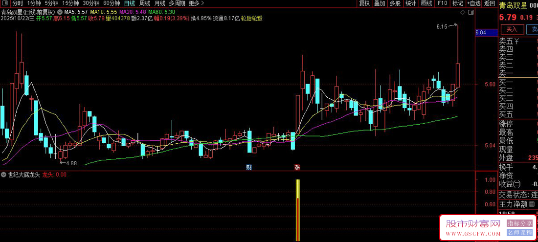The image size is (538, 242).
Task: Click the 轮胎轮毂 sector label
Action: tap(252, 18)
